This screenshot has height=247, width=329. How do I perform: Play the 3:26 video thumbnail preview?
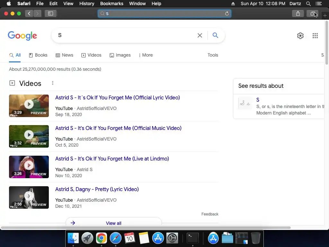29,167
